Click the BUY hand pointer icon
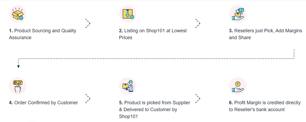306x122 pixels. [x=18, y=86]
